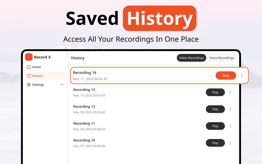The width and height of the screenshot is (262, 164).
Task: Play Recording 11
Action: 215,126
